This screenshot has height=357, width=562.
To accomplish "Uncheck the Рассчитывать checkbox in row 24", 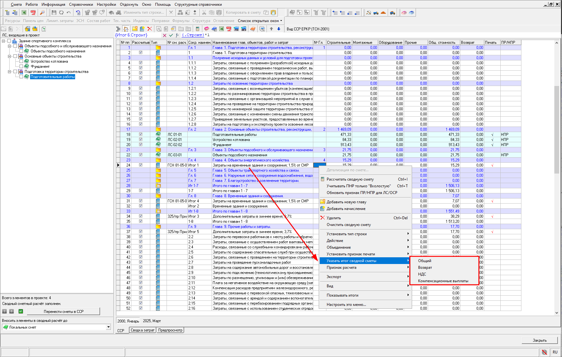I will (141, 165).
